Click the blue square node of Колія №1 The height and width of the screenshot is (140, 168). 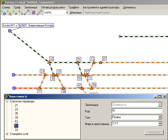click(x=10, y=31)
